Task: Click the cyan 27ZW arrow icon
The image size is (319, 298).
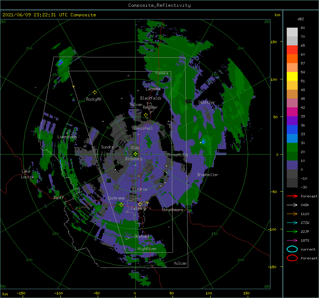Action: tap(292, 223)
